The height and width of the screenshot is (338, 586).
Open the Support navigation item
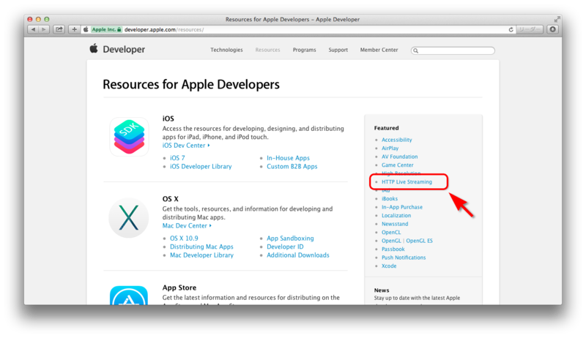[338, 50]
